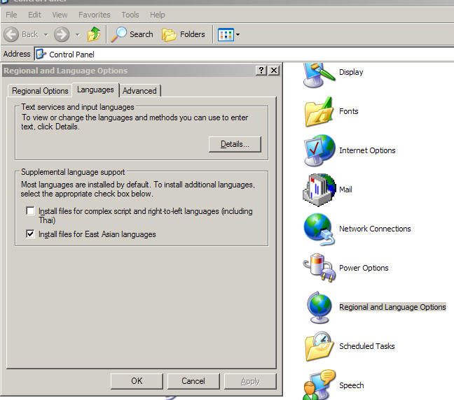Open the Tools menu

click(130, 15)
